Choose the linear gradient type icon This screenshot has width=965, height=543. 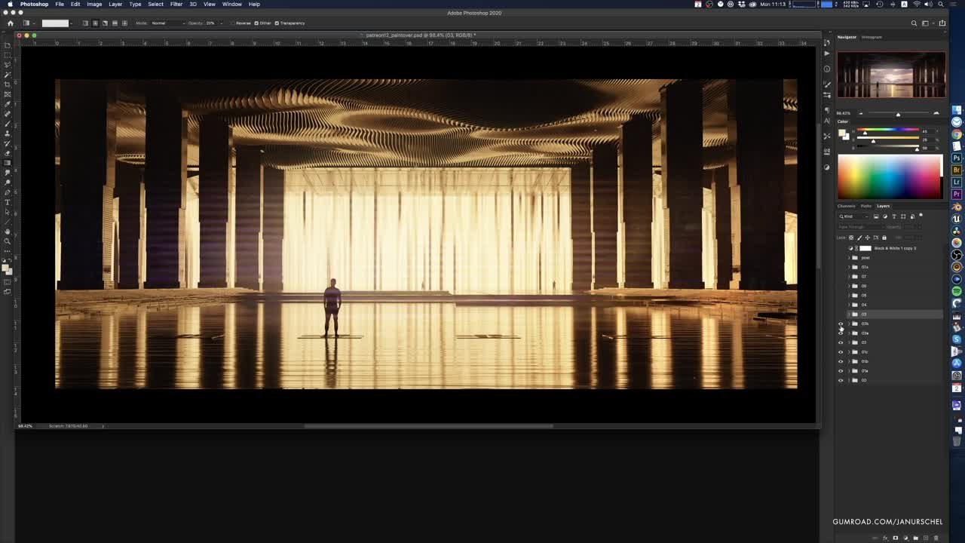tap(84, 23)
